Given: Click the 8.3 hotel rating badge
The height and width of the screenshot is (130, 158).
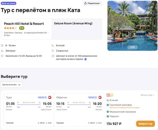Looking at the screenshot, I should (x=22, y=28).
